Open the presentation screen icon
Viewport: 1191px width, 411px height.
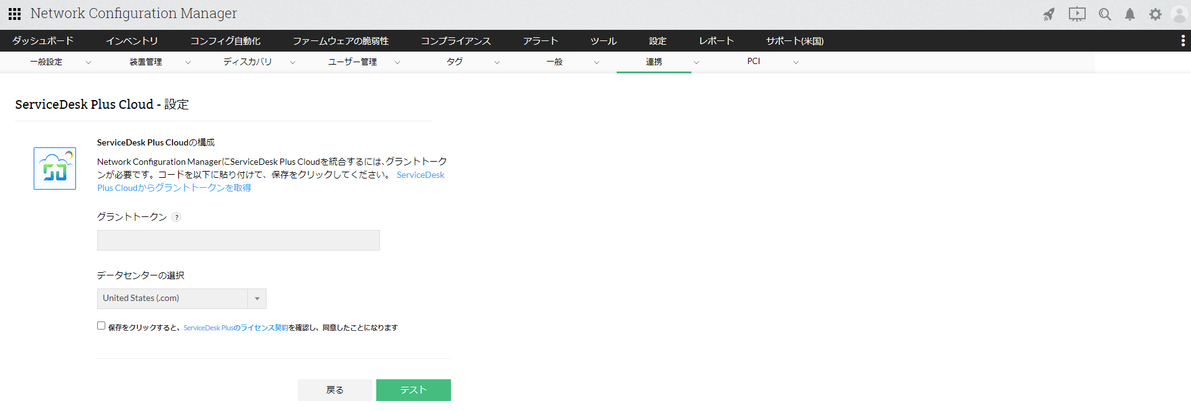coord(1077,14)
